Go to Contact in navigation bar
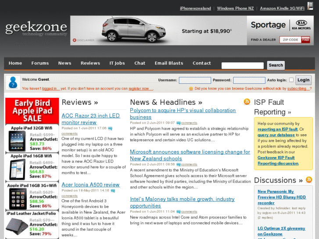Viewport: 319px width, 239px height. click(202, 63)
